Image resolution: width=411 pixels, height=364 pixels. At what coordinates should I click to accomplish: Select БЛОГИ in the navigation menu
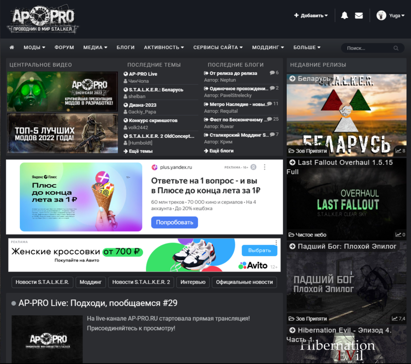tap(126, 48)
